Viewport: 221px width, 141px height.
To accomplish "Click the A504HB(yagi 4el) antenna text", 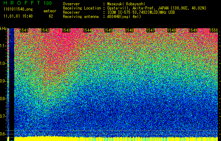I will pos(124,17).
